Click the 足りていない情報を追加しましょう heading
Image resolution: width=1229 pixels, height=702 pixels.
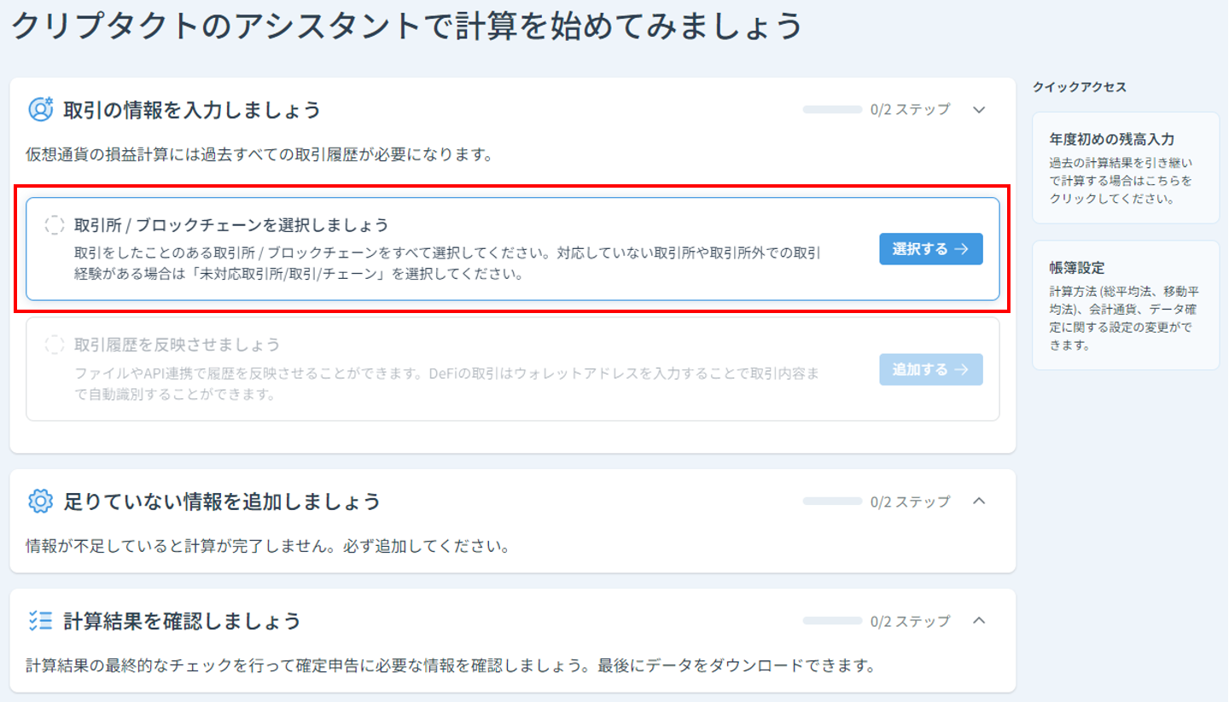click(x=222, y=502)
